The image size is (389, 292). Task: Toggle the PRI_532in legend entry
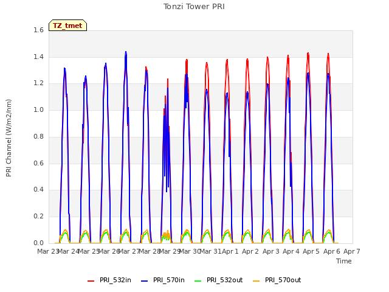(109, 280)
